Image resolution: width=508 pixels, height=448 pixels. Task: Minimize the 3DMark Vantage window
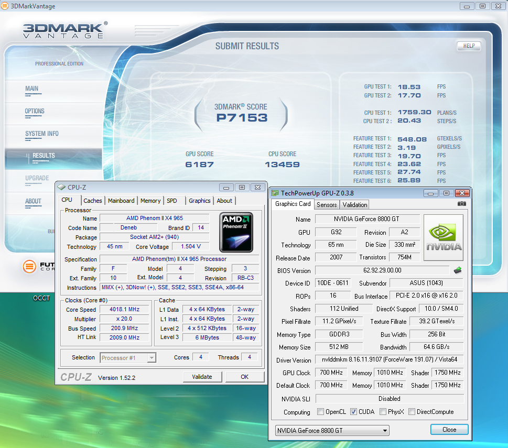(467, 6)
